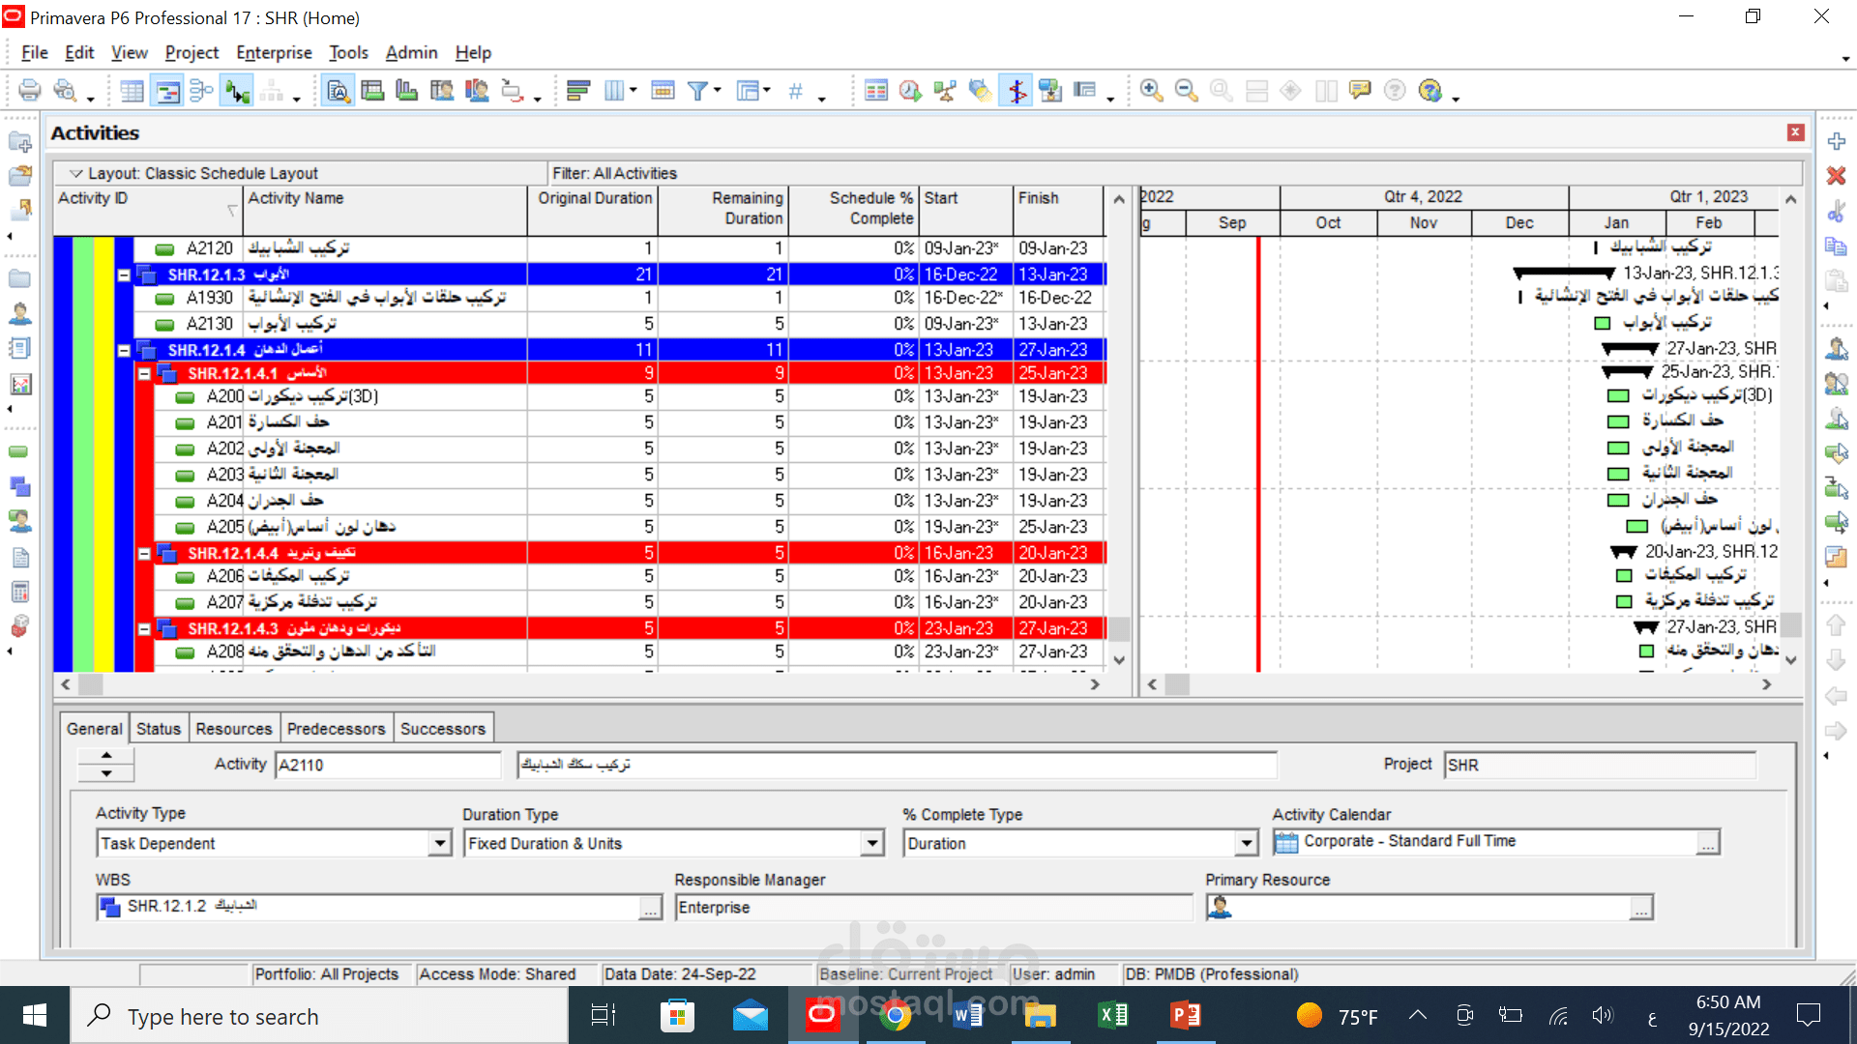The image size is (1857, 1044).
Task: Open the Schedule (clock) tool
Action: [909, 91]
